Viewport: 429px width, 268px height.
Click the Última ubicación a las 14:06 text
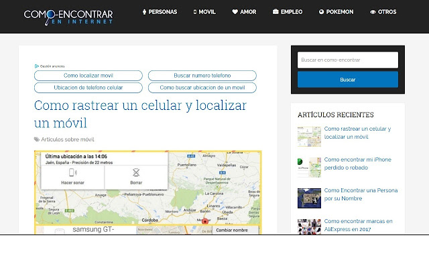click(x=76, y=156)
